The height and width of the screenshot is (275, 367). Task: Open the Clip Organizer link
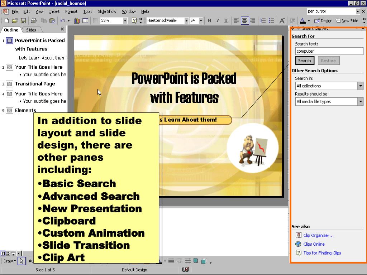[x=318, y=235]
